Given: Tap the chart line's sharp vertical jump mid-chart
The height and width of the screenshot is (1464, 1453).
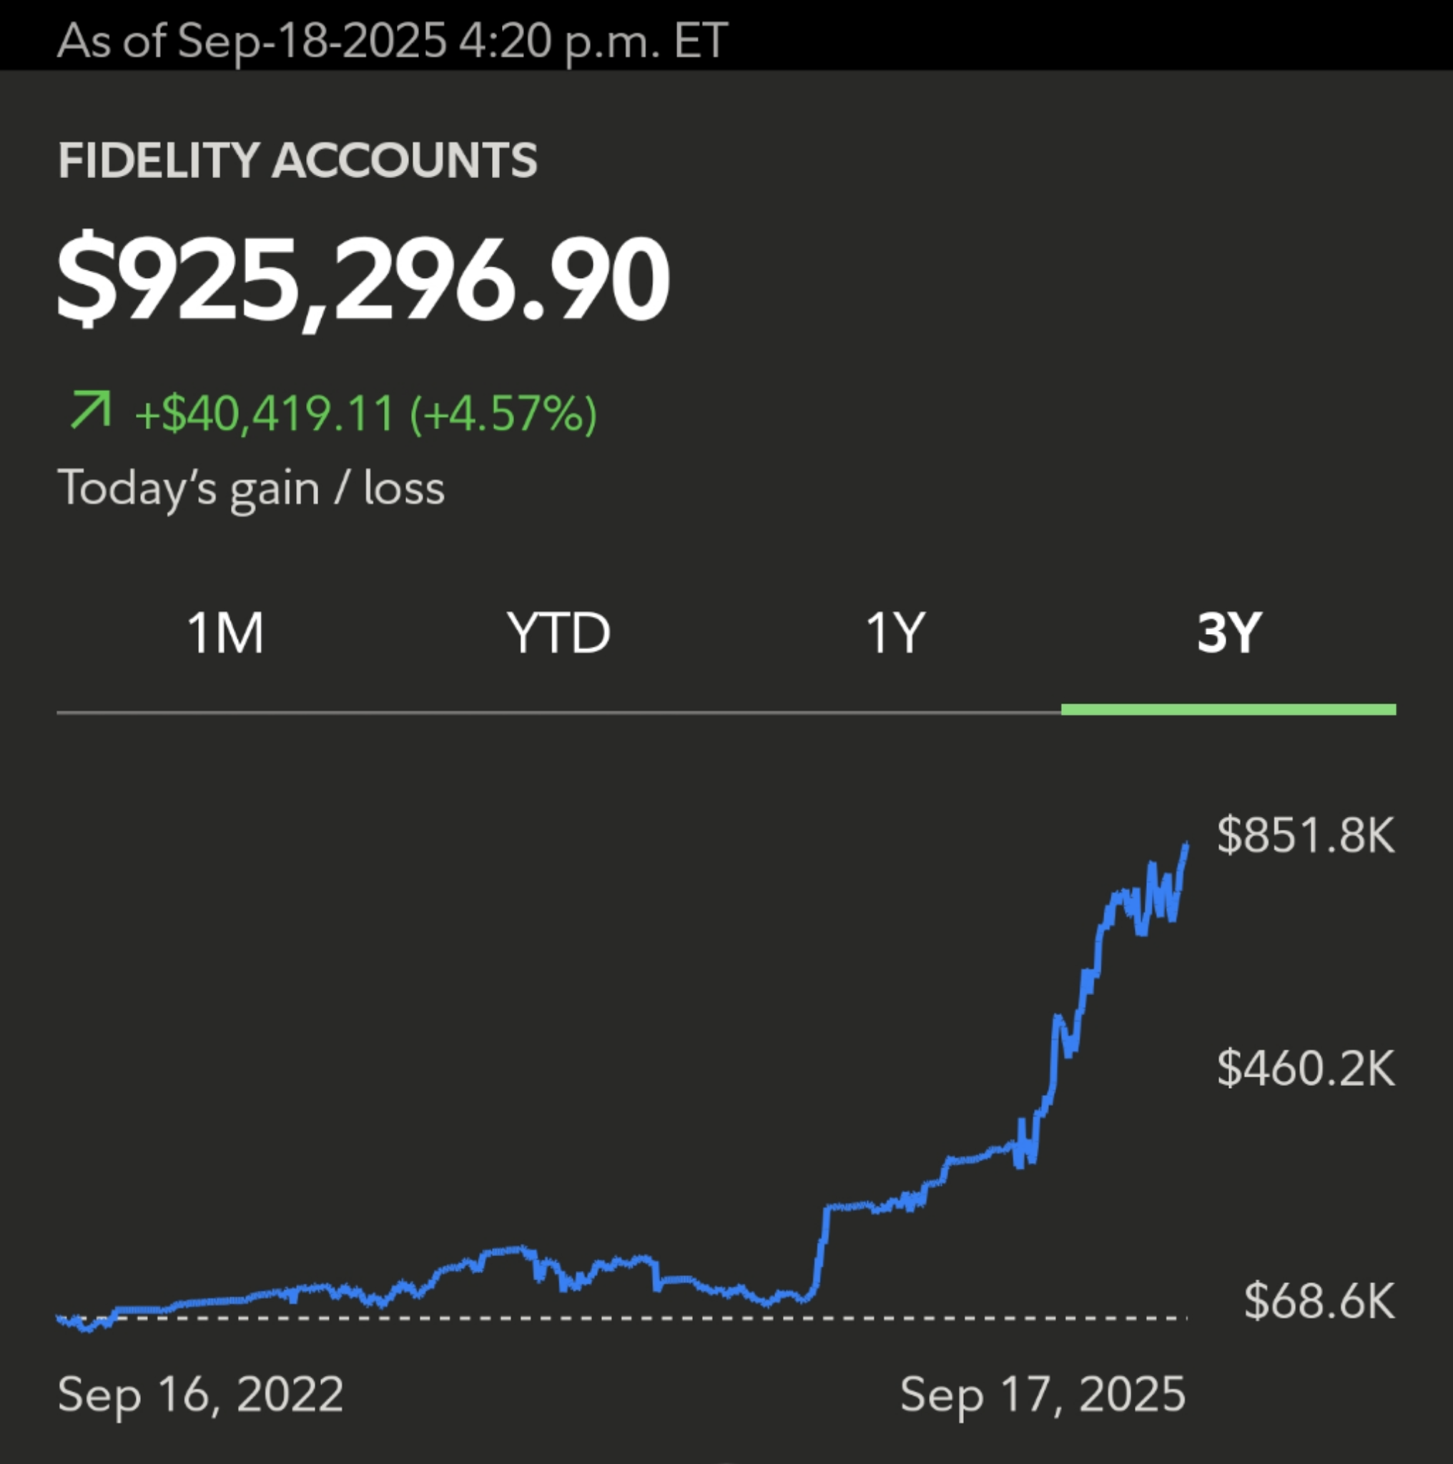Looking at the screenshot, I should pyautogui.click(x=822, y=1250).
